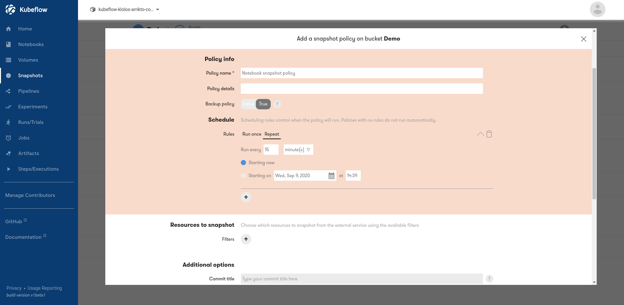Viewport: 624px width, 305px height.
Task: Click the user avatar icon
Action: tap(597, 9)
